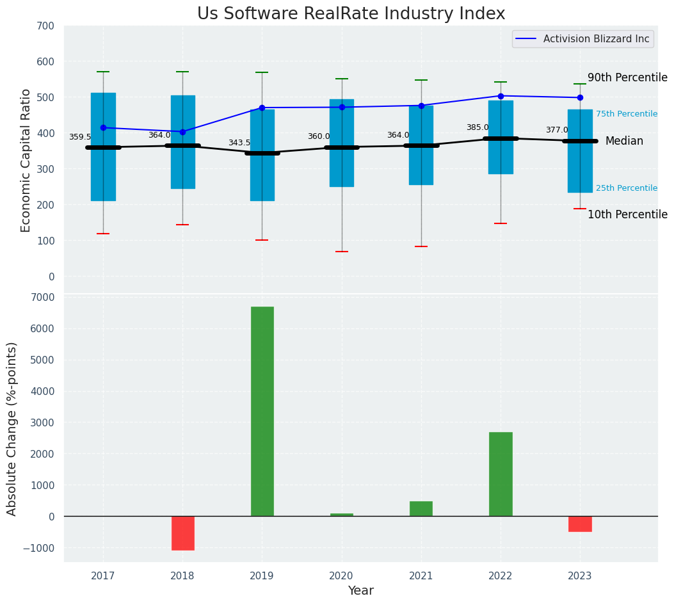Image resolution: width=674 pixels, height=603 pixels.
Task: Click the 10th Percentile annotation
Action: [627, 214]
